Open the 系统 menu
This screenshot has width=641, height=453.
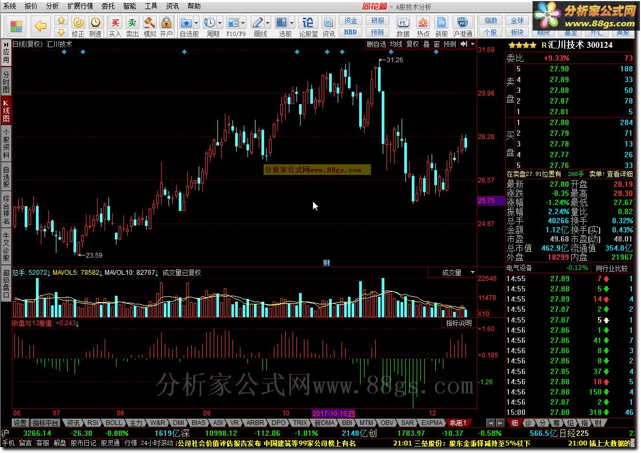(x=10, y=6)
